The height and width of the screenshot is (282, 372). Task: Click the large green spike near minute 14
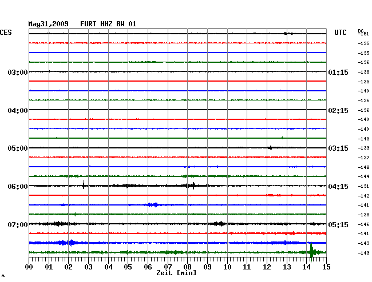(x=311, y=252)
